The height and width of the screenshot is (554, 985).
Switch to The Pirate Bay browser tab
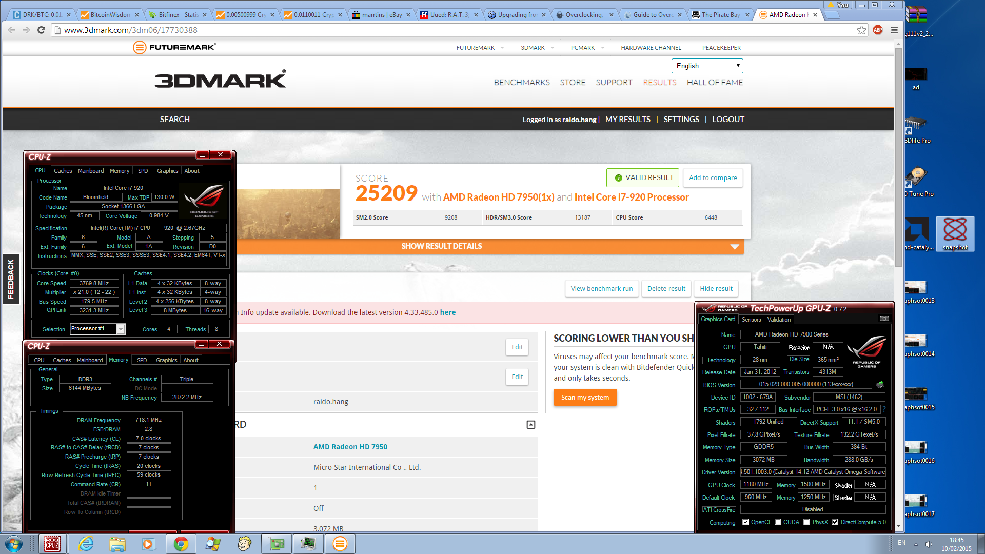coord(720,15)
